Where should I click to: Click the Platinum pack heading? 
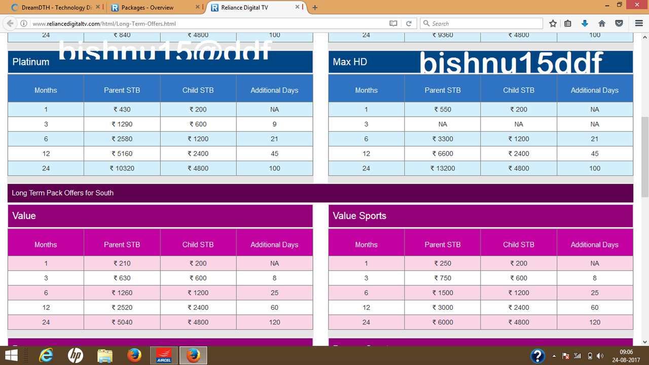[x=31, y=62]
